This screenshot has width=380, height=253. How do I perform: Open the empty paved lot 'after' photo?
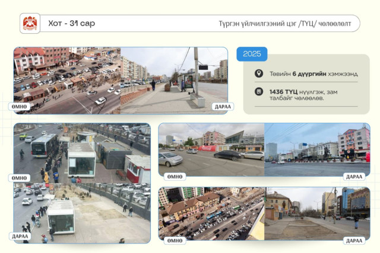coord(317,213)
